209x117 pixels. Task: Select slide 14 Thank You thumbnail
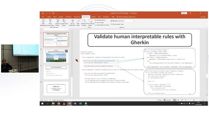point(56,89)
